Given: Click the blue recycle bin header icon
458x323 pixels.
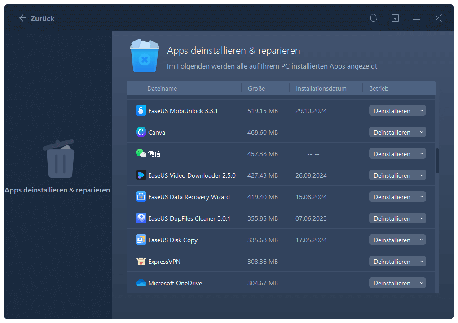Looking at the screenshot, I should (x=144, y=56).
